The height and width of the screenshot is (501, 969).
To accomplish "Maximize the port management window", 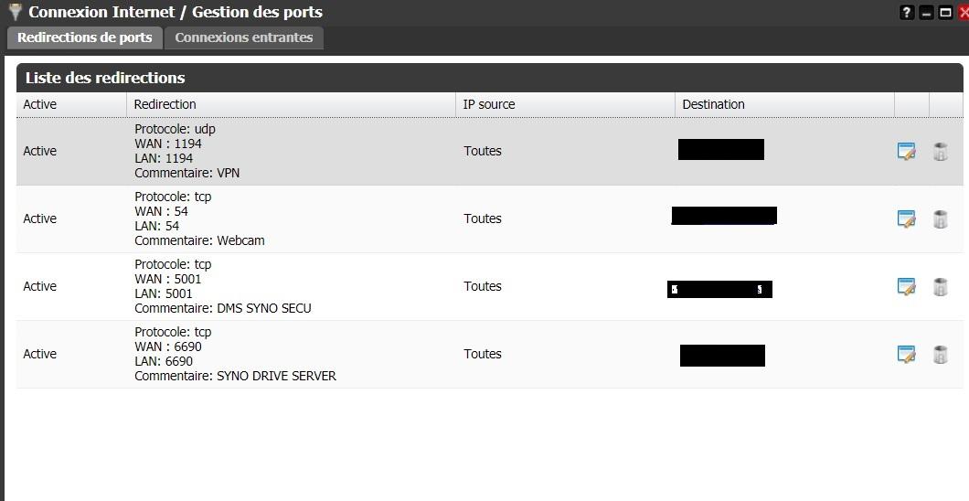I will pos(945,13).
